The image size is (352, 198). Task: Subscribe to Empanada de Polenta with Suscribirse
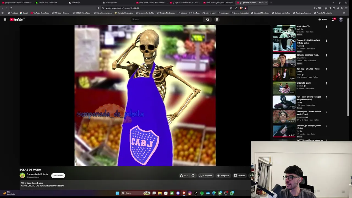pos(58,175)
